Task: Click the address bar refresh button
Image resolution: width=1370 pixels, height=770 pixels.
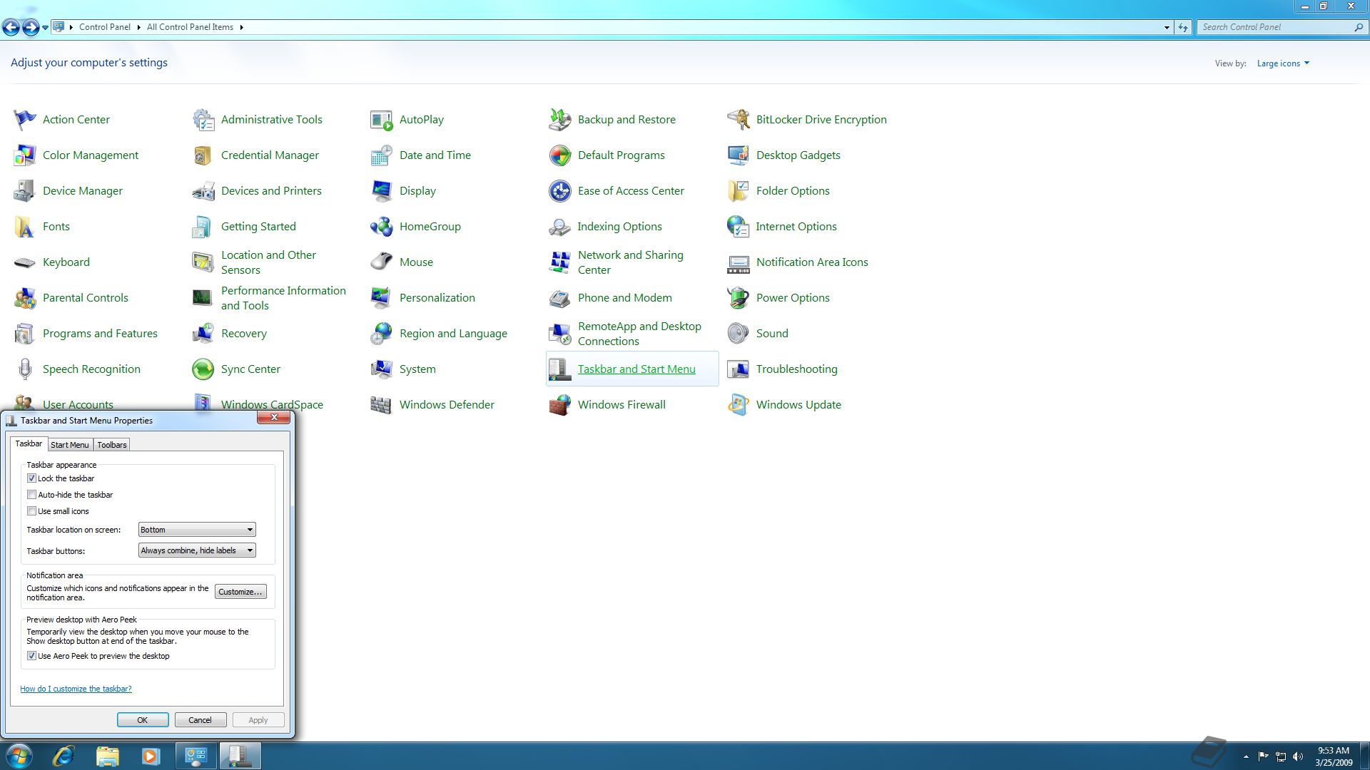Action: tap(1183, 27)
